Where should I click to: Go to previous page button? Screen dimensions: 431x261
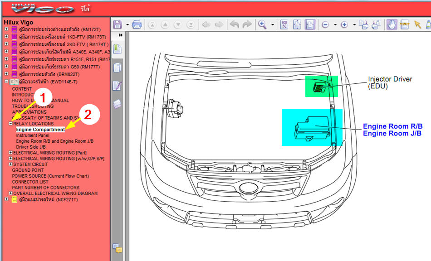pyautogui.click(x=165, y=25)
